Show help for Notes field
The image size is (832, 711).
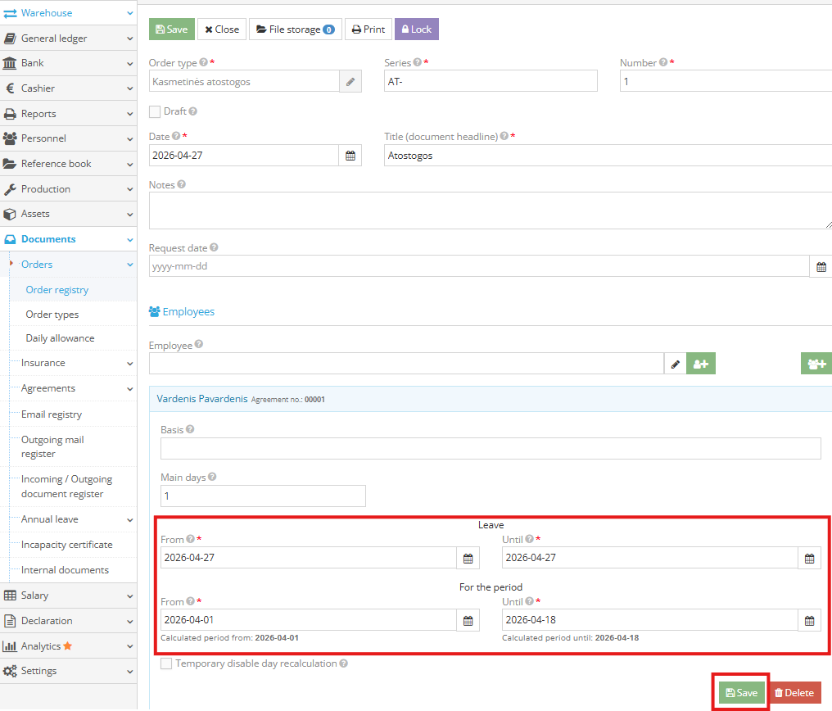click(182, 184)
